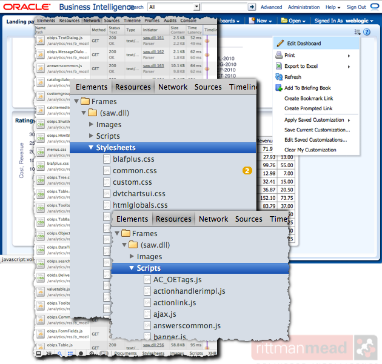This screenshot has width=382, height=364.
Task: Select Elements tab in the bottom panel
Action: tap(132, 219)
